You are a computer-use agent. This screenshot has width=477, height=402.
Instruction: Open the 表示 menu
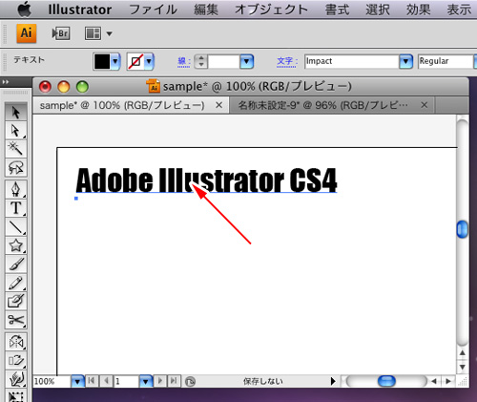[459, 10]
